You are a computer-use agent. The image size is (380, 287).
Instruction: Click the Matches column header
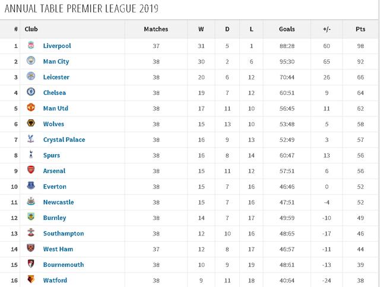tap(156, 29)
